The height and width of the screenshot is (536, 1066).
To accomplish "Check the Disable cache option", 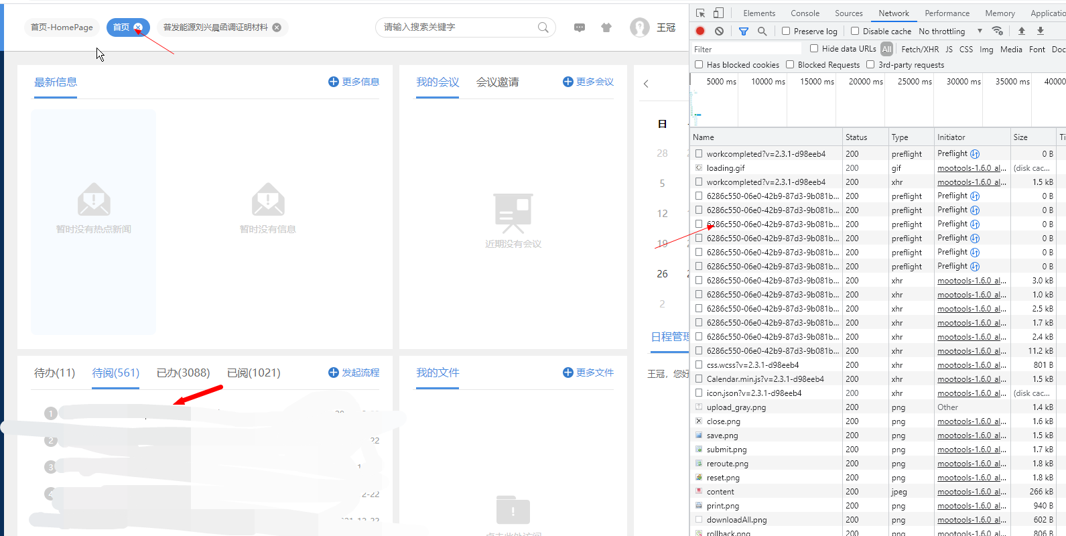I will pyautogui.click(x=855, y=31).
